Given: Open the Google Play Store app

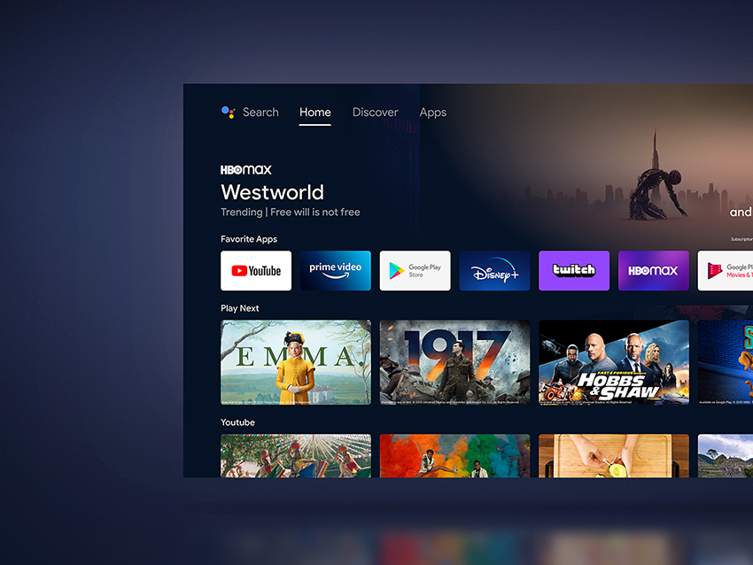Looking at the screenshot, I should point(415,271).
